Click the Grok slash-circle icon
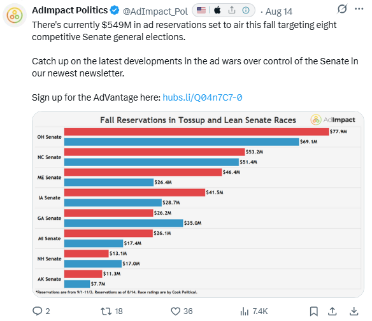The width and height of the screenshot is (372, 321). click(x=342, y=9)
